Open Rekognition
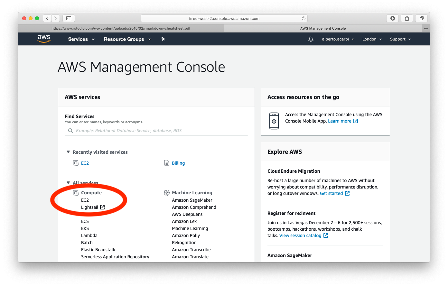 click(x=184, y=243)
